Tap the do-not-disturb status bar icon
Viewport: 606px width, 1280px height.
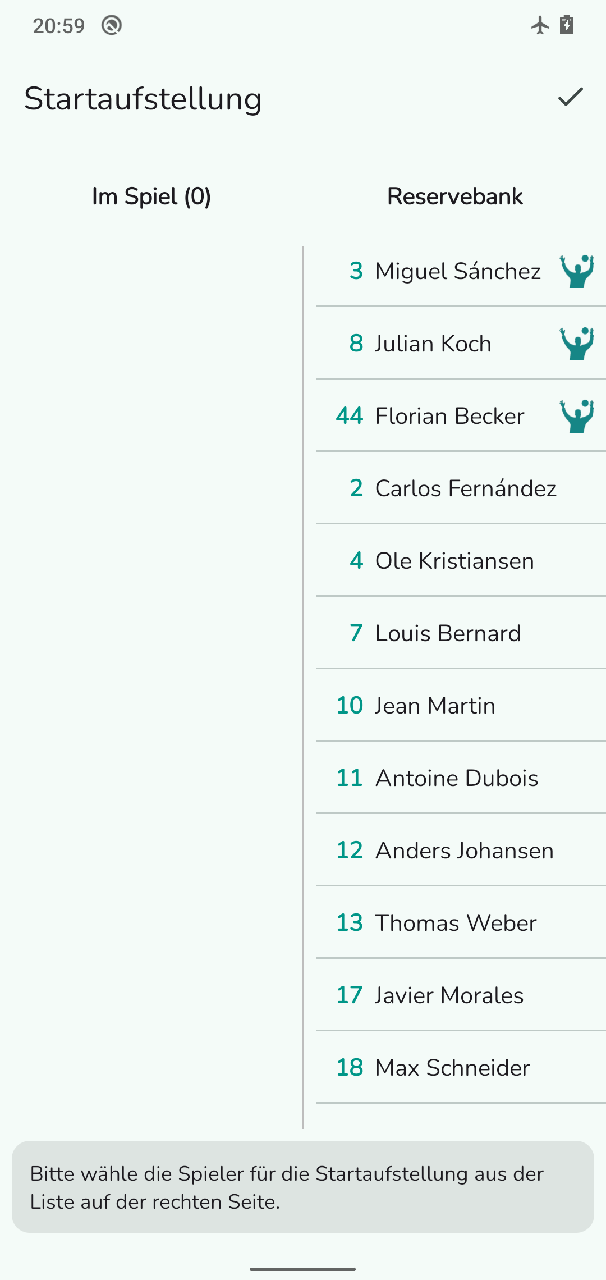(x=112, y=25)
